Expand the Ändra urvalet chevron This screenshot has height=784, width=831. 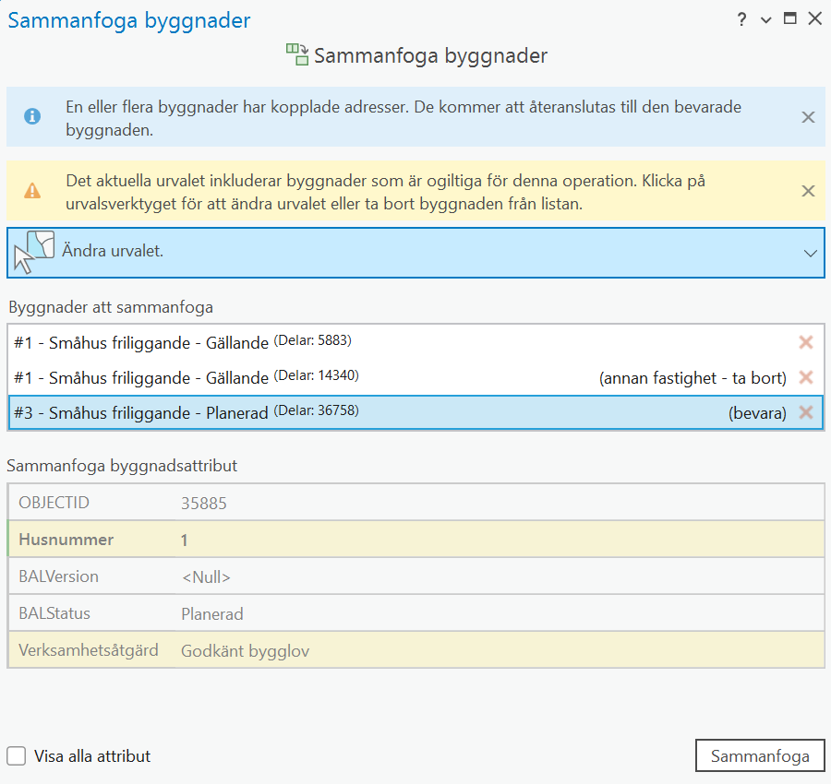click(x=810, y=253)
